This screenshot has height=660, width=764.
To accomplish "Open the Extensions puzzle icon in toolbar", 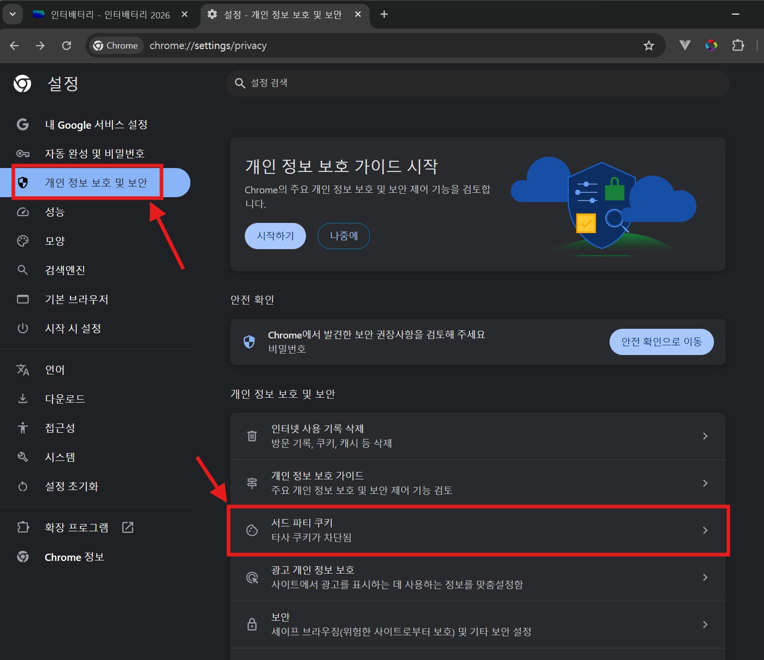I will click(x=738, y=46).
